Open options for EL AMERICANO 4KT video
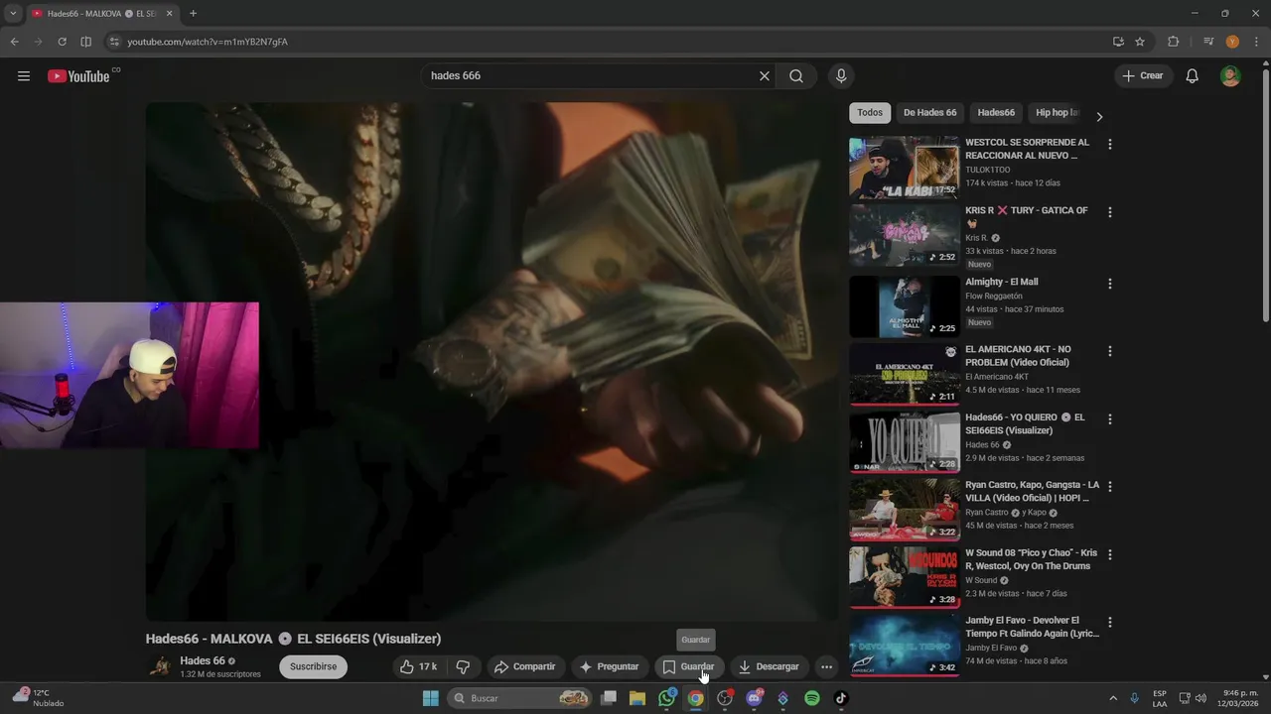Screen dimensions: 1271x714 click(x=1109, y=351)
